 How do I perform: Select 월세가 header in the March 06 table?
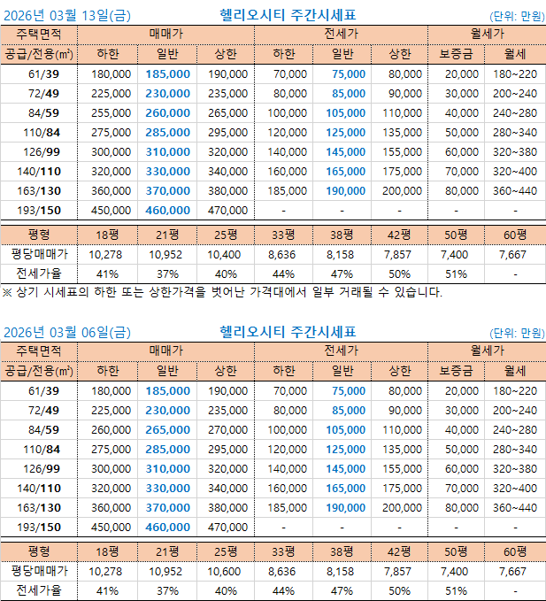coord(487,351)
